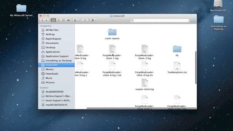Switch to list view
Image resolution: width=233 pixels, height=131 pixels.
coord(59,20)
